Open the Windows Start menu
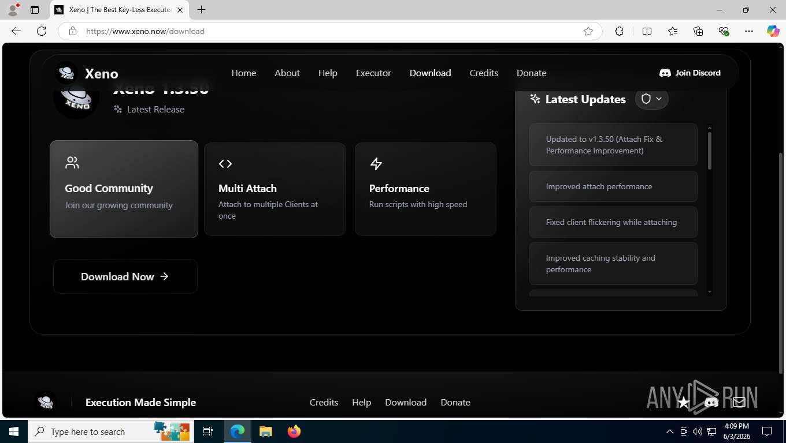786x443 pixels. point(14,431)
